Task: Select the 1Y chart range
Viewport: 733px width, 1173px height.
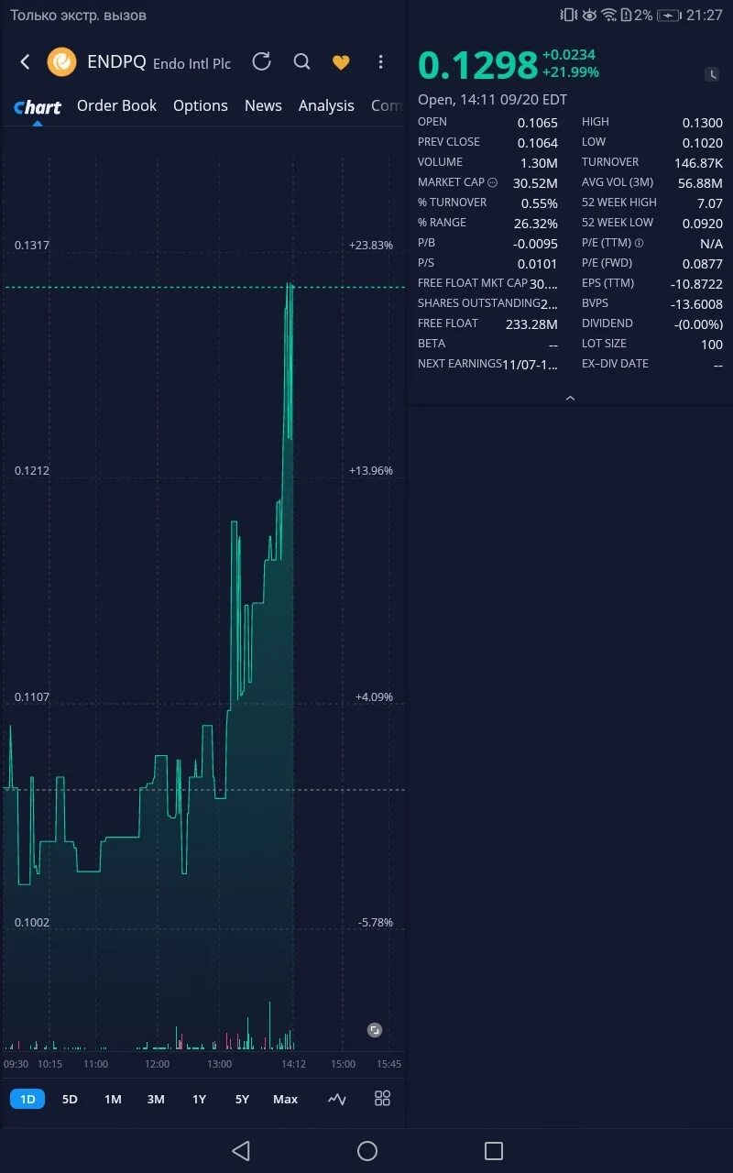Action: point(199,1099)
